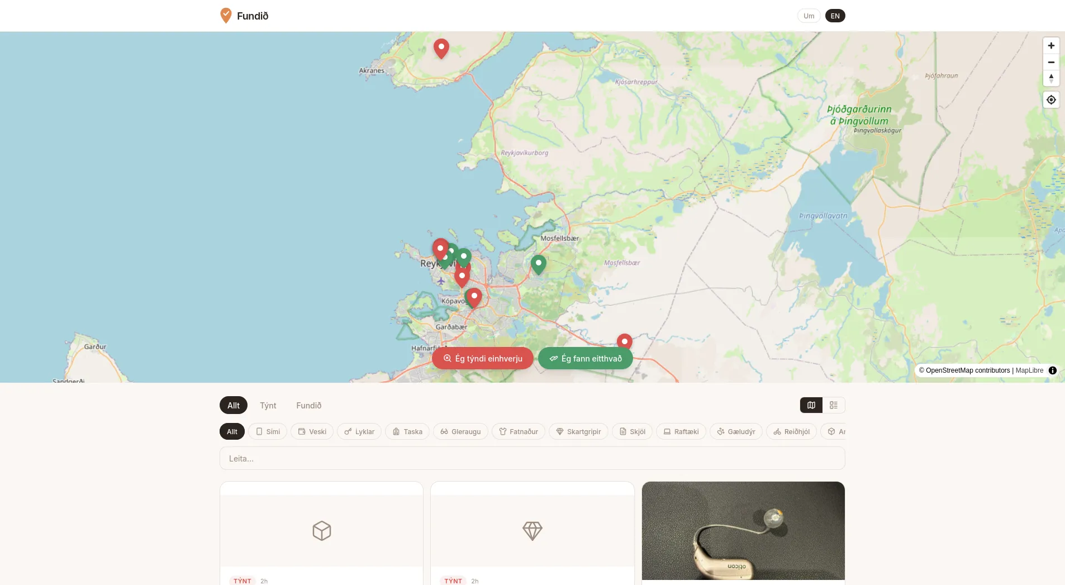Find my location on the map
This screenshot has width=1065, height=585.
1051,100
